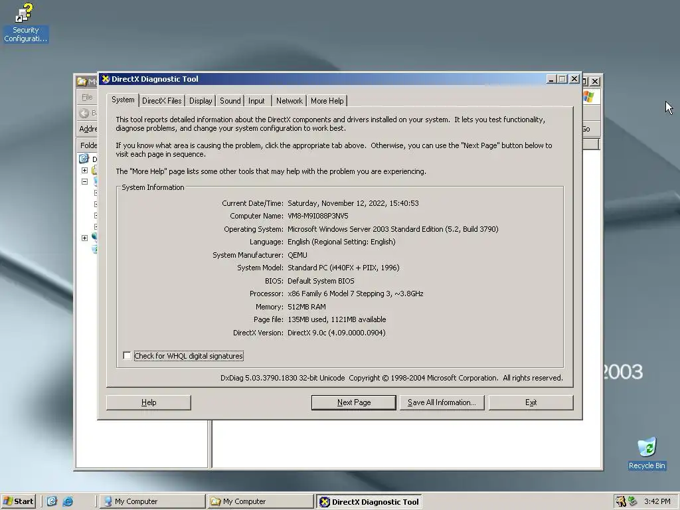Click Go button in My Computer address bar
Image resolution: width=680 pixels, height=510 pixels.
586,129
